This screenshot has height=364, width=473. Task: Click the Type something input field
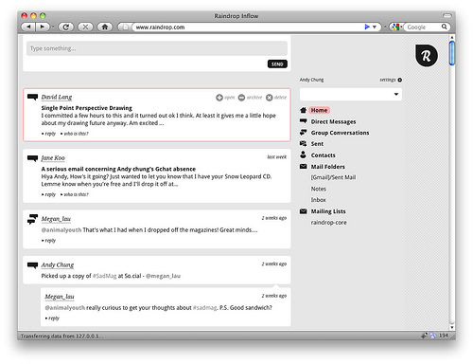[157, 48]
